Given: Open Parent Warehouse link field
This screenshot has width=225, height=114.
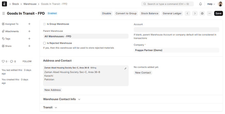Looking at the screenshot, I should pos(86,36).
